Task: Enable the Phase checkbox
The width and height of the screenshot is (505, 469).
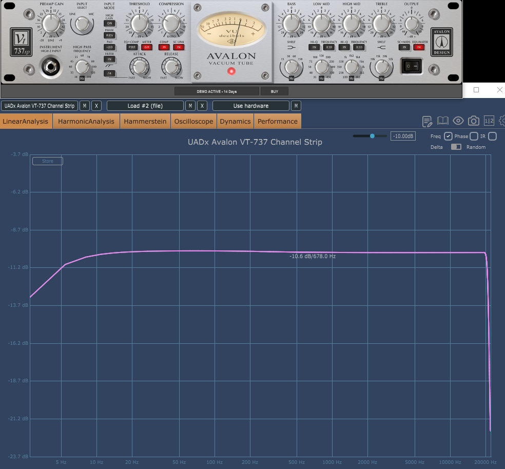Action: 474,136
